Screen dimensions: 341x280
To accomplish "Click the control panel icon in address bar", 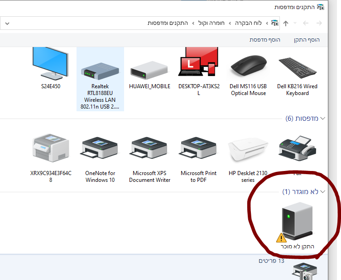I will (x=275, y=23).
